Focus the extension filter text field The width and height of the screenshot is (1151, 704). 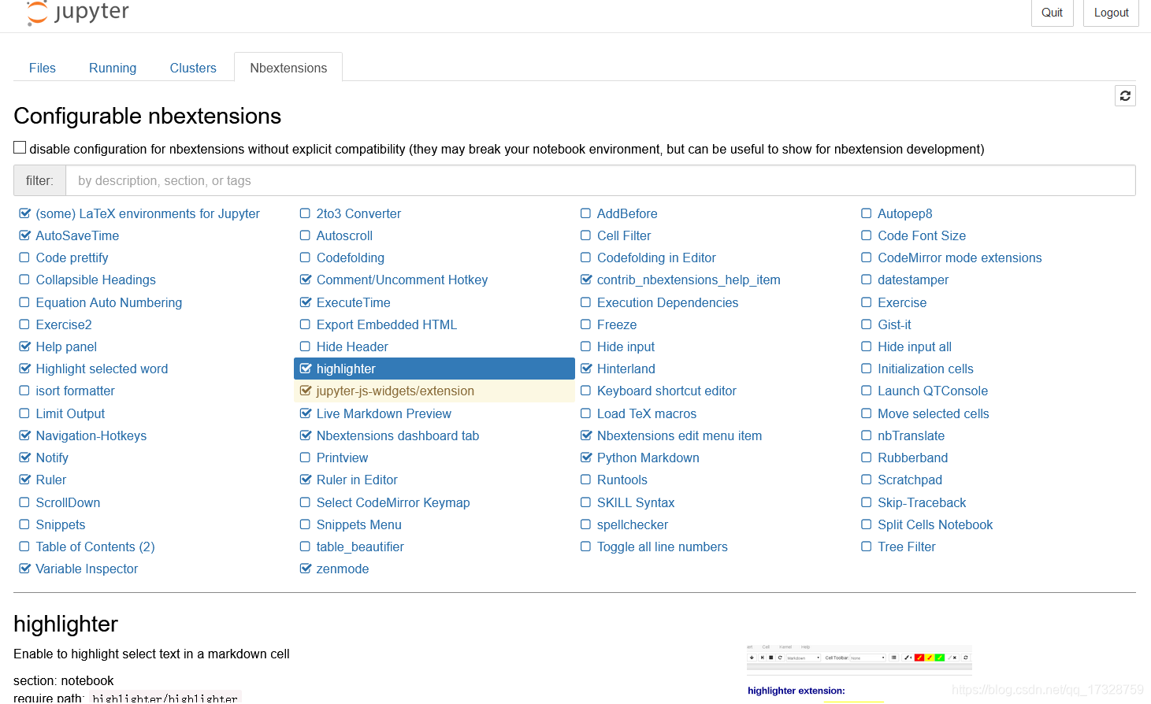pyautogui.click(x=600, y=180)
